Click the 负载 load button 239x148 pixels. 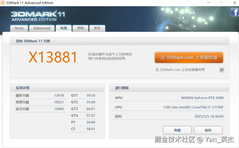pos(177,130)
